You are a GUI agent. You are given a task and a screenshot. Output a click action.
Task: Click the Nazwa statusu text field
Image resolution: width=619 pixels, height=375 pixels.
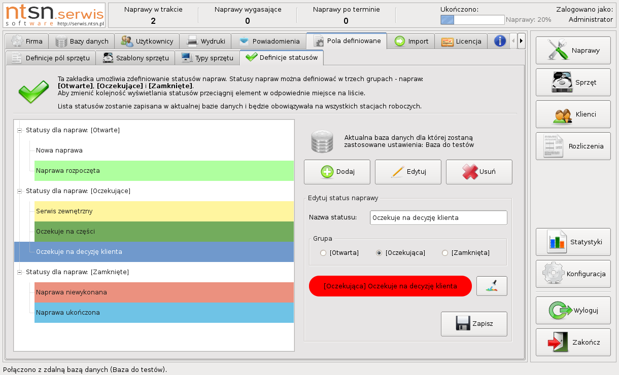[438, 218]
